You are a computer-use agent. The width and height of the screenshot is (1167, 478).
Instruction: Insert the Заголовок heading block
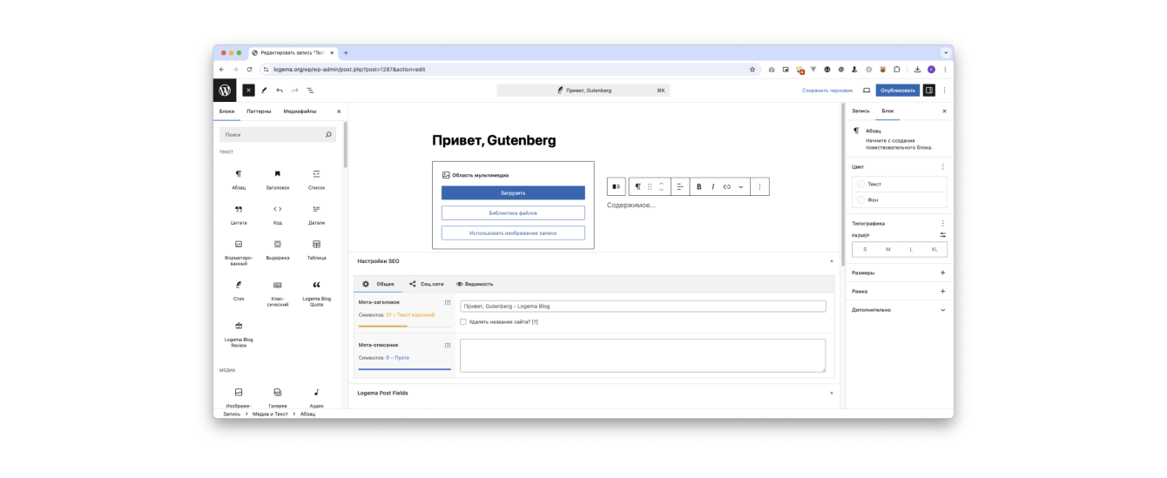coord(278,179)
